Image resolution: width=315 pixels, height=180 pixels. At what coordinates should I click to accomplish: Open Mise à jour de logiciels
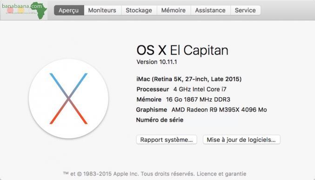241,140
